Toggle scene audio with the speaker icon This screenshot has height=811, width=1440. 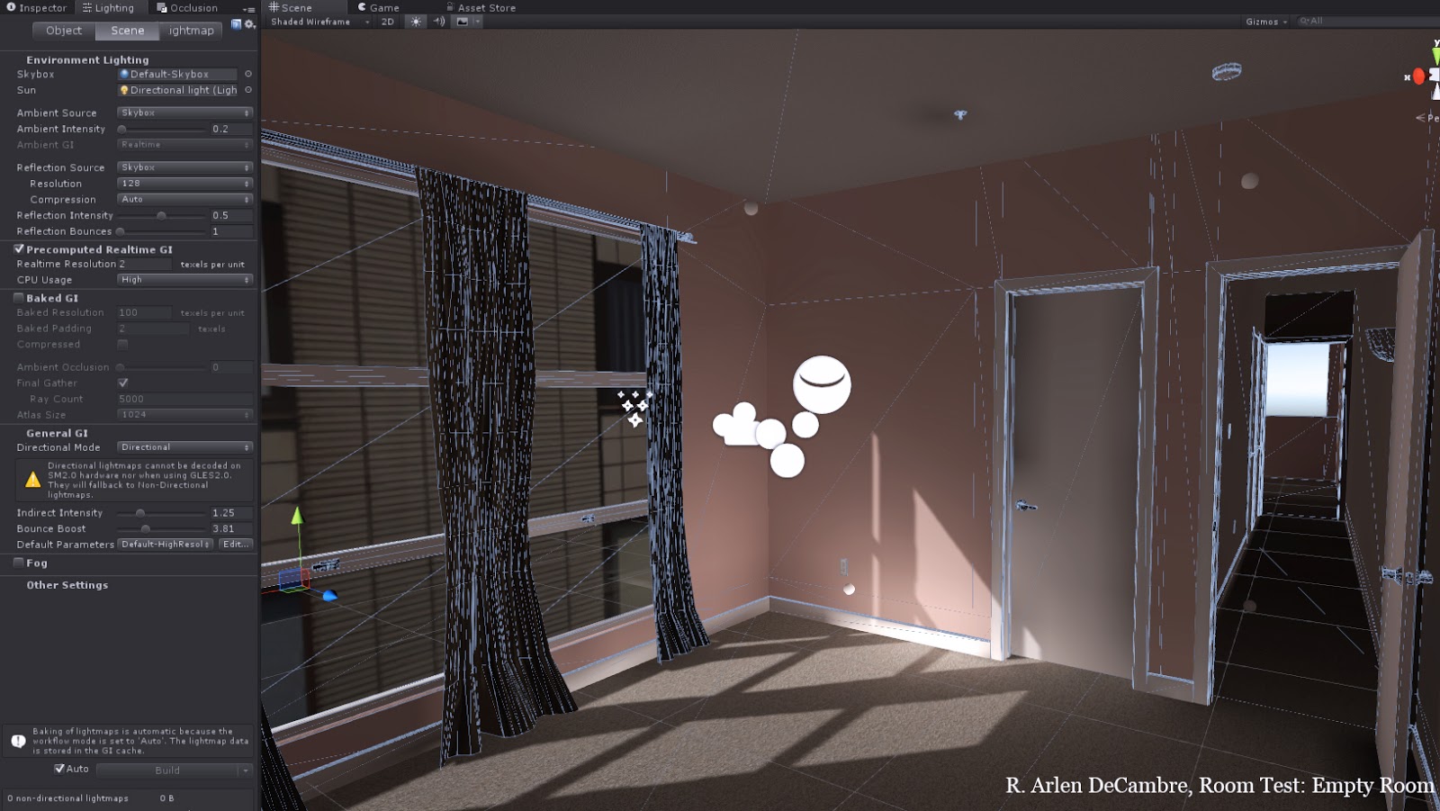[438, 21]
